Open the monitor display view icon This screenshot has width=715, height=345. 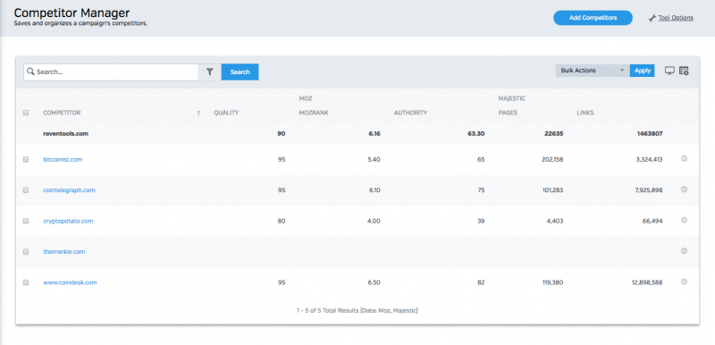(x=669, y=71)
